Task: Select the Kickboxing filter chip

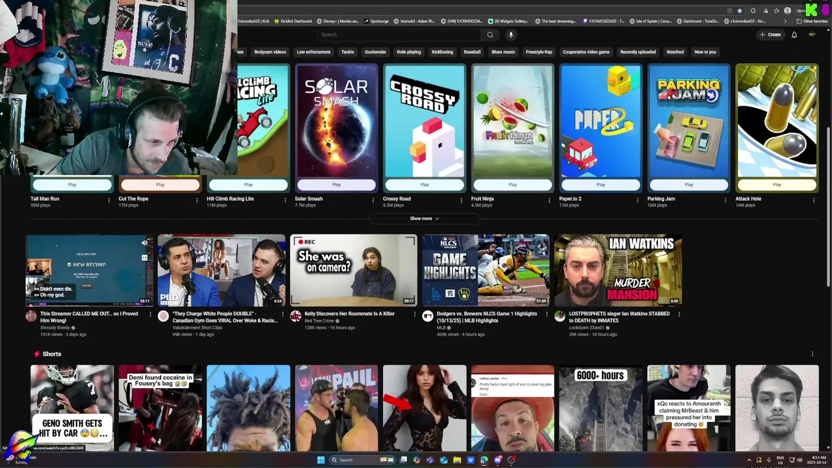Action: (x=442, y=52)
